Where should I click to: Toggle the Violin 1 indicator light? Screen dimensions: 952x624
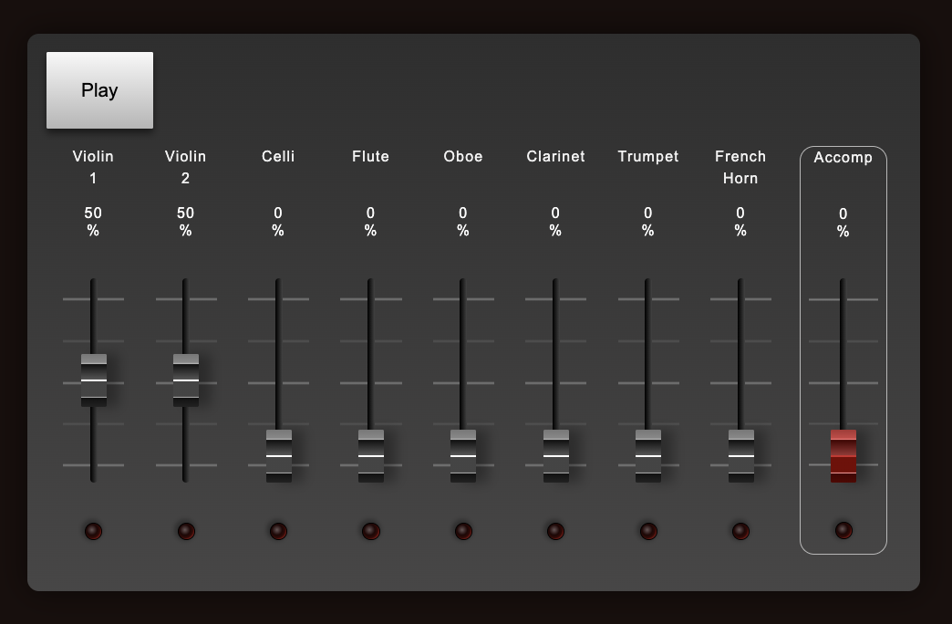[x=94, y=531]
